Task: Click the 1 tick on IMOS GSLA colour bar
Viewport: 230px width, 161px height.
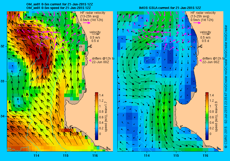Action: click(210, 106)
